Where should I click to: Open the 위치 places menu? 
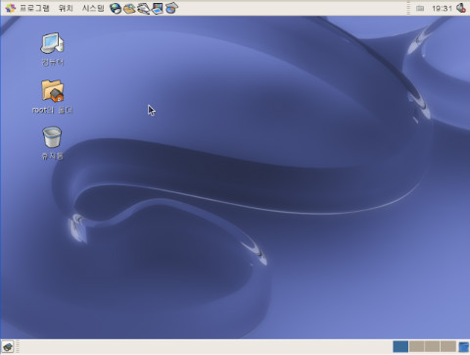point(66,8)
